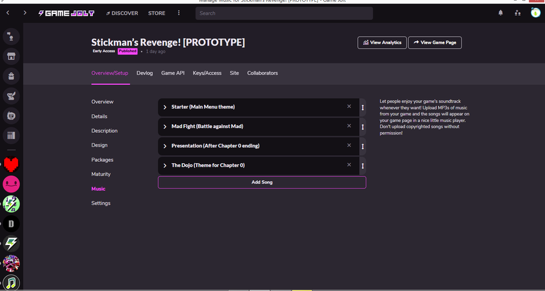
Task: Open the quests icon in the sidebar
Action: [x=11, y=96]
